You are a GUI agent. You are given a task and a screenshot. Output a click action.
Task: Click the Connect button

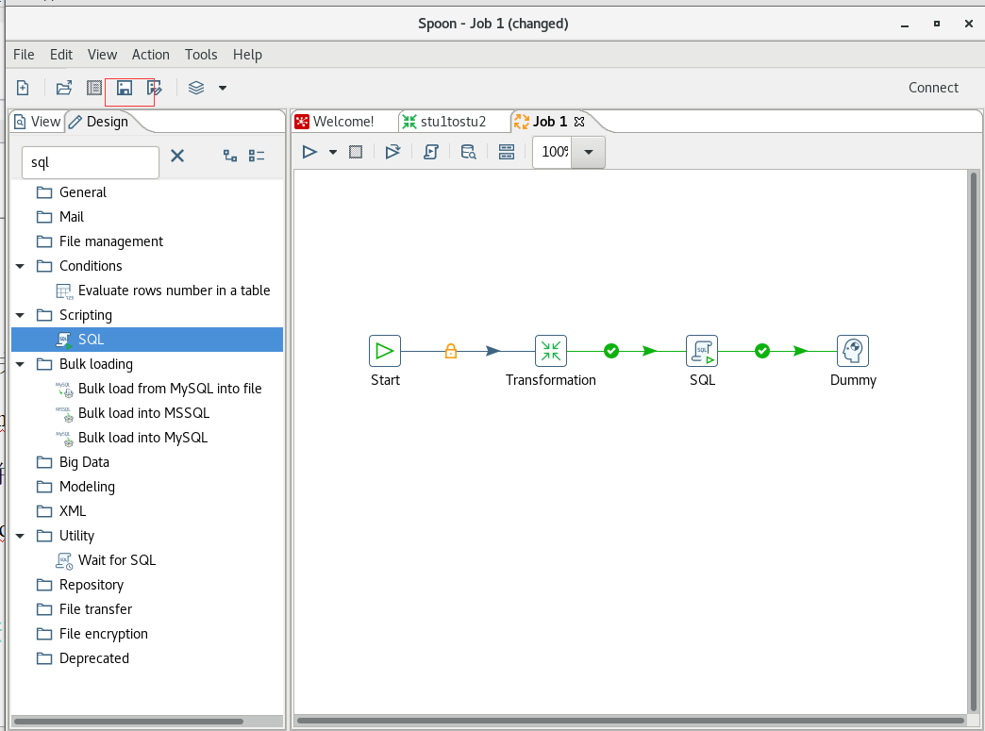(933, 88)
